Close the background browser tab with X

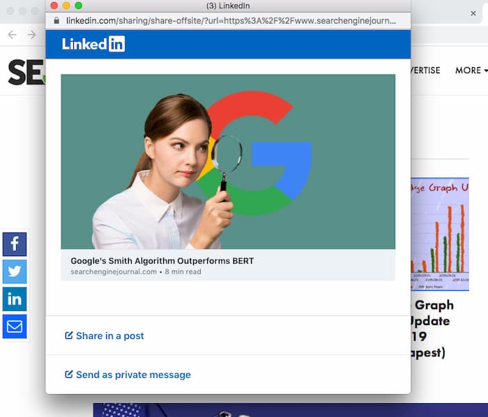(473, 13)
